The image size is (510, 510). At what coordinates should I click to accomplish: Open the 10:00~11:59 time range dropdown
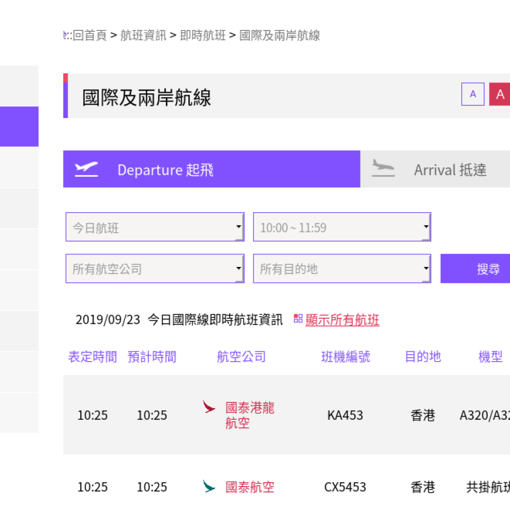[x=342, y=227]
